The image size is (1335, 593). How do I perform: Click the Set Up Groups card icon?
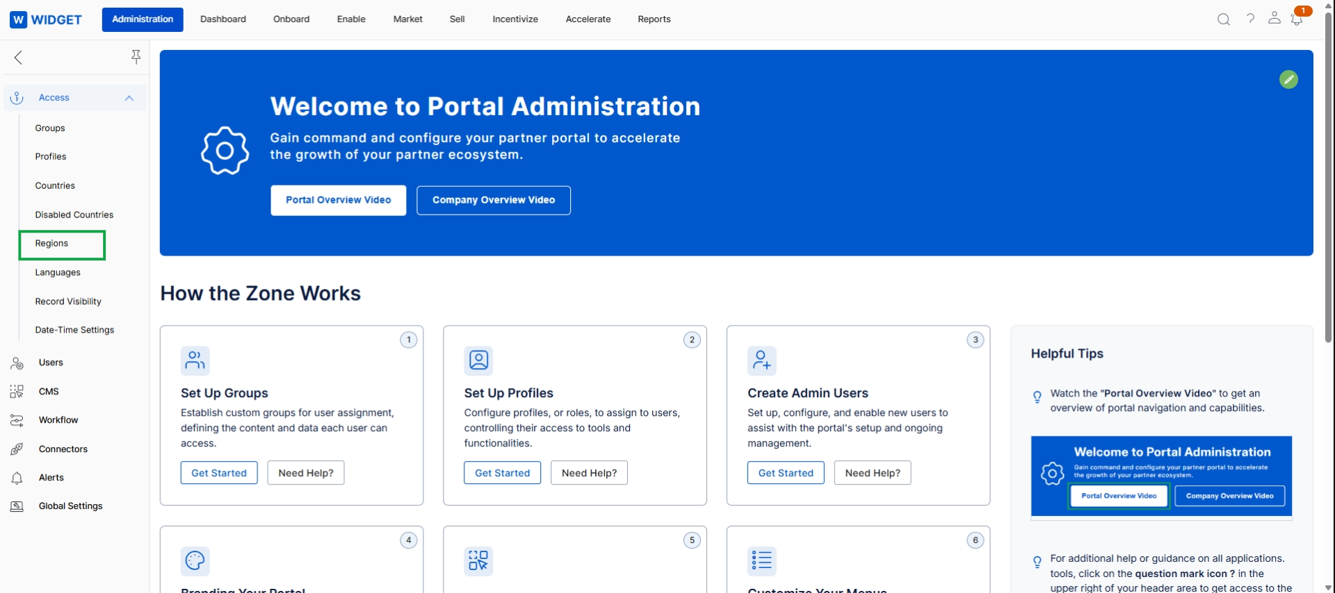click(x=195, y=360)
